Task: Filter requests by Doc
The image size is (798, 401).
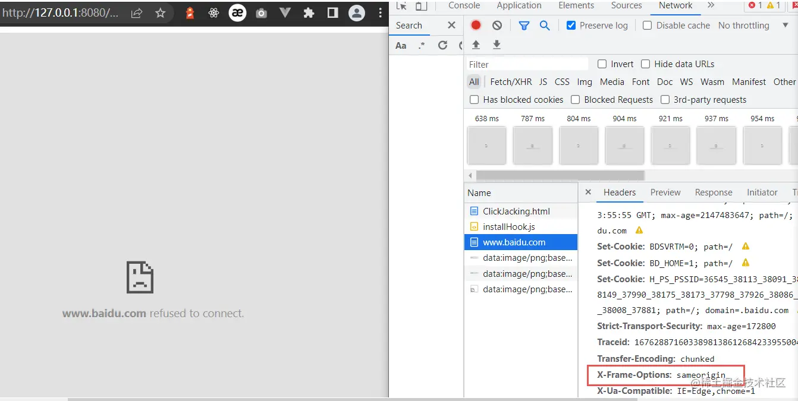Action: 665,82
